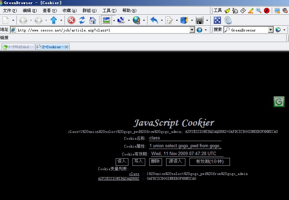This screenshot has width=289, height=200.
Task: Open the 帮助(H) menu
Action: coord(129,11)
